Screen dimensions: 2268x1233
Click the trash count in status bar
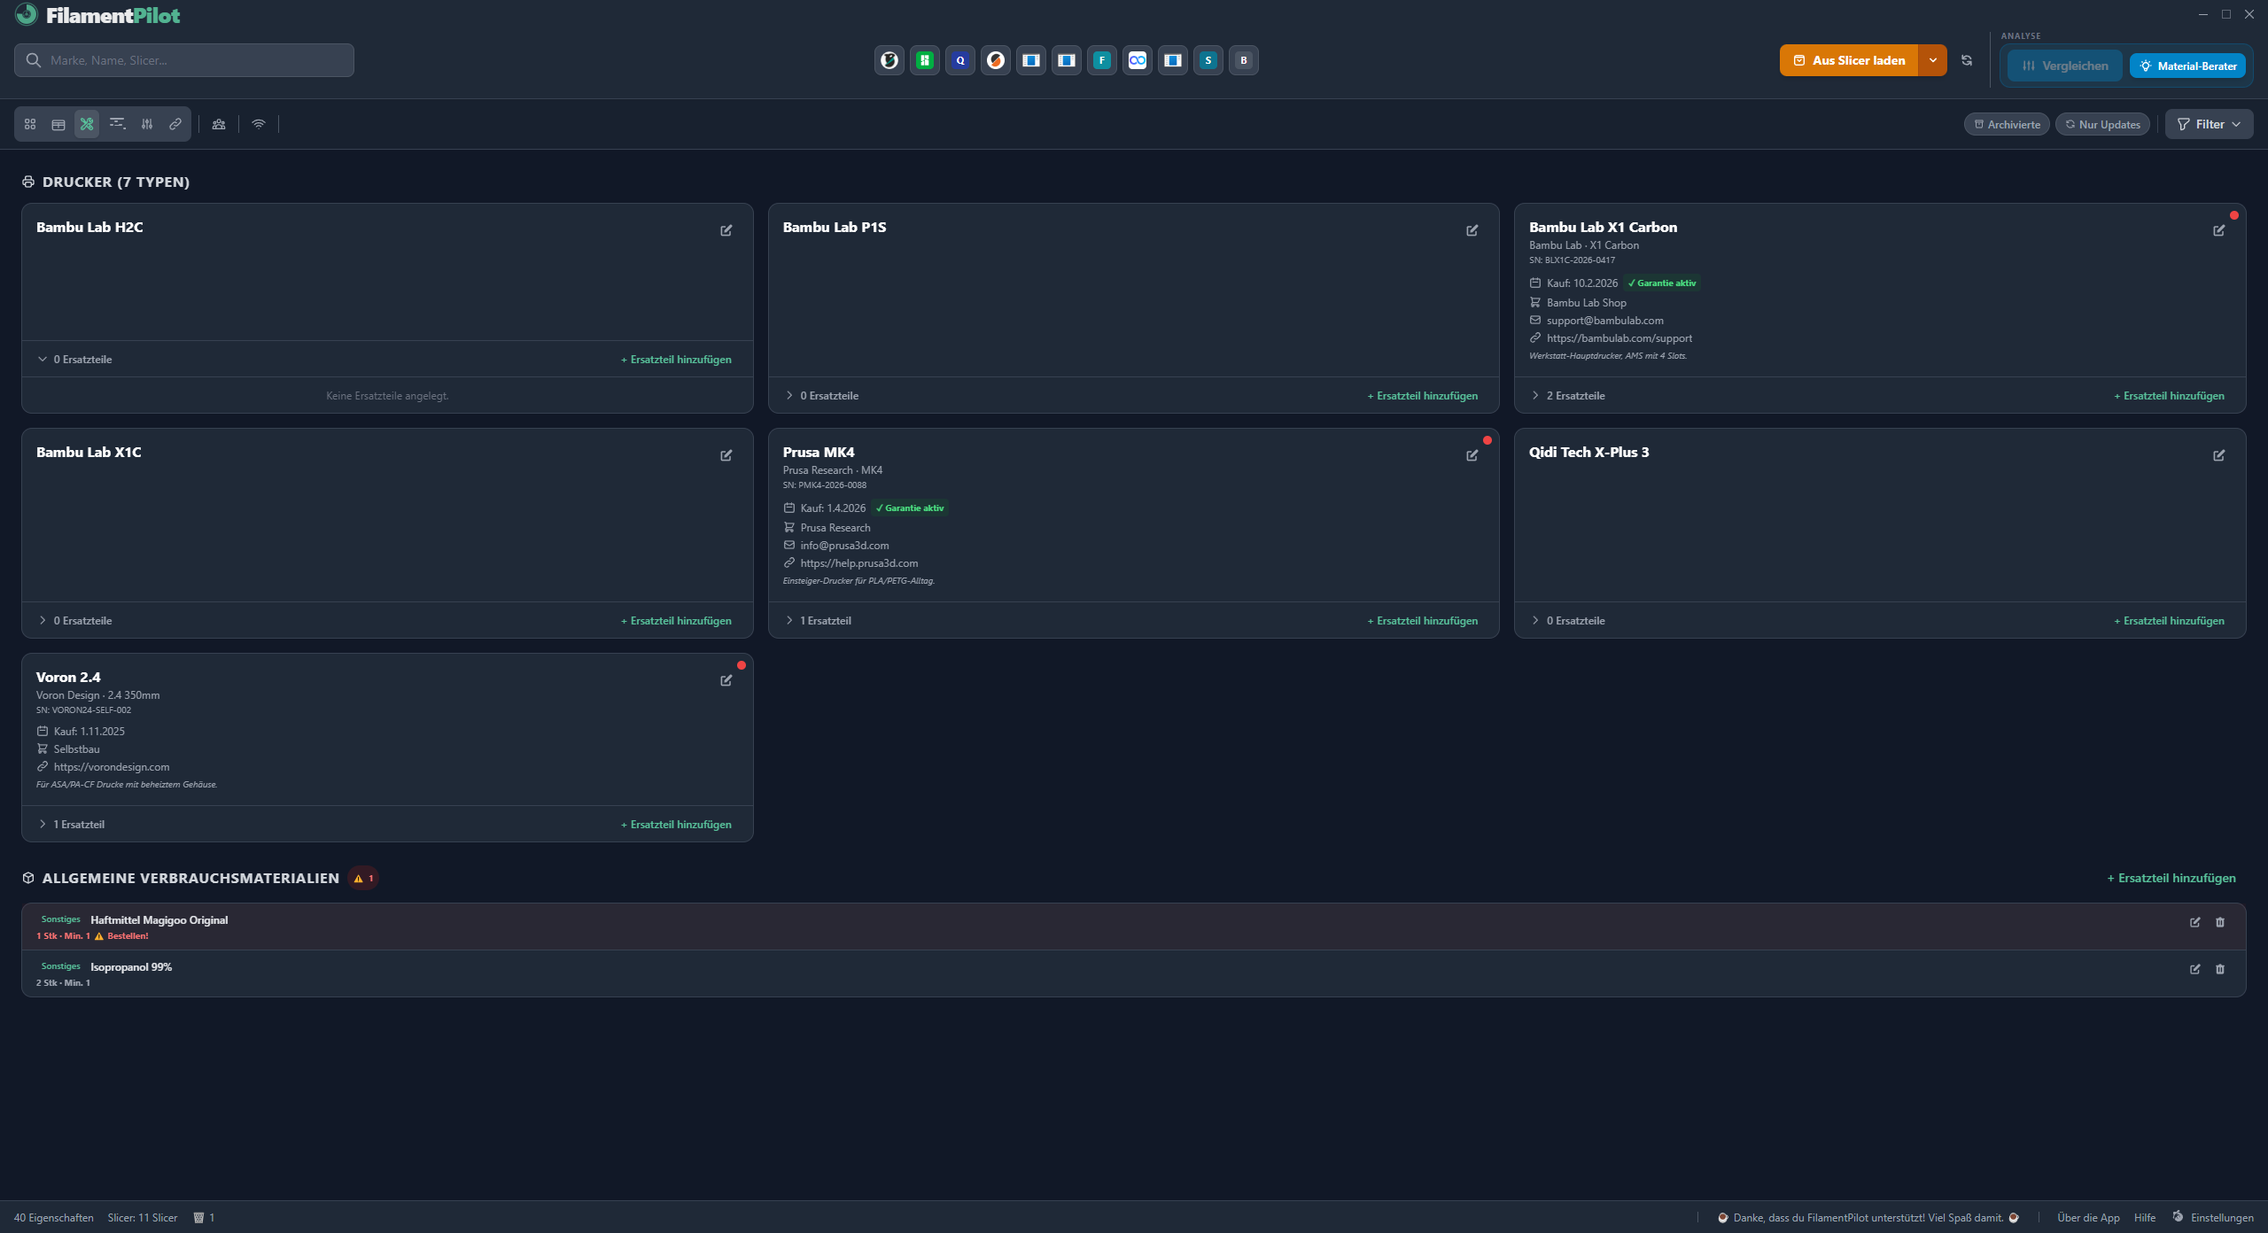205,1218
